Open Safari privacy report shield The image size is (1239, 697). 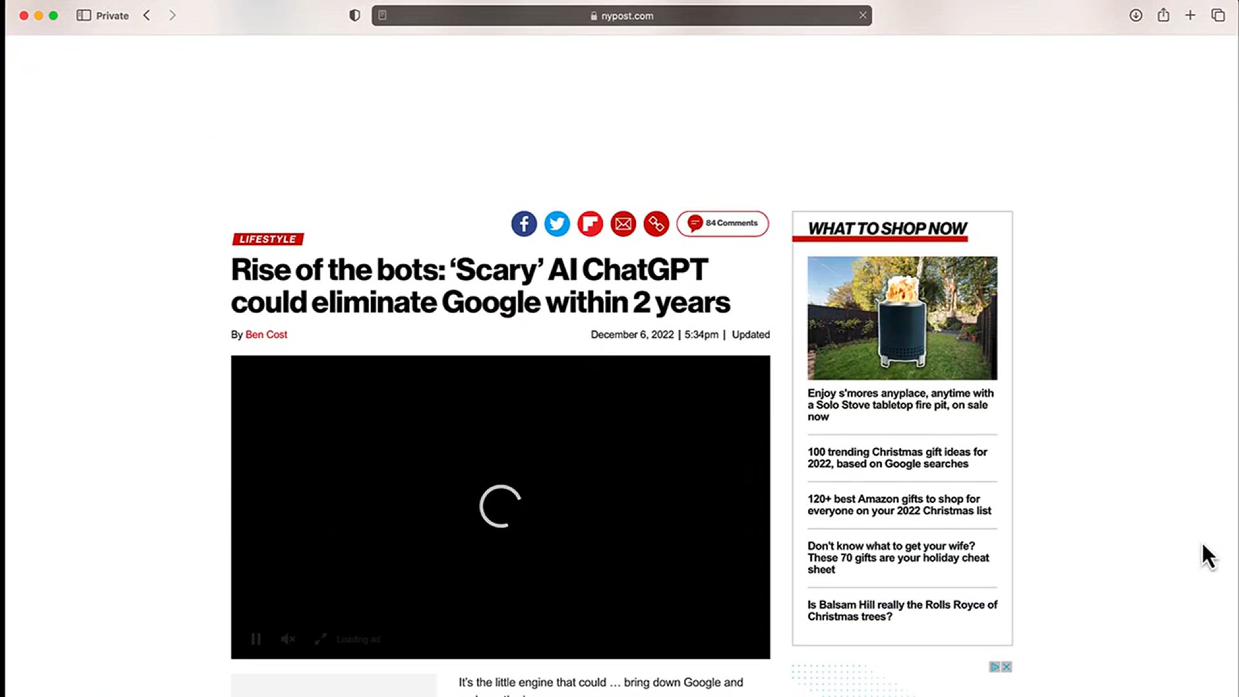(x=354, y=15)
